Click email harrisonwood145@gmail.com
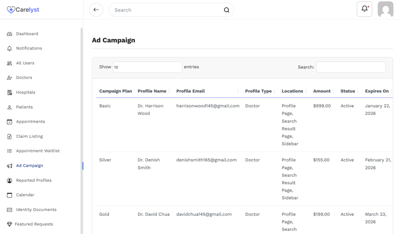 click(x=208, y=106)
